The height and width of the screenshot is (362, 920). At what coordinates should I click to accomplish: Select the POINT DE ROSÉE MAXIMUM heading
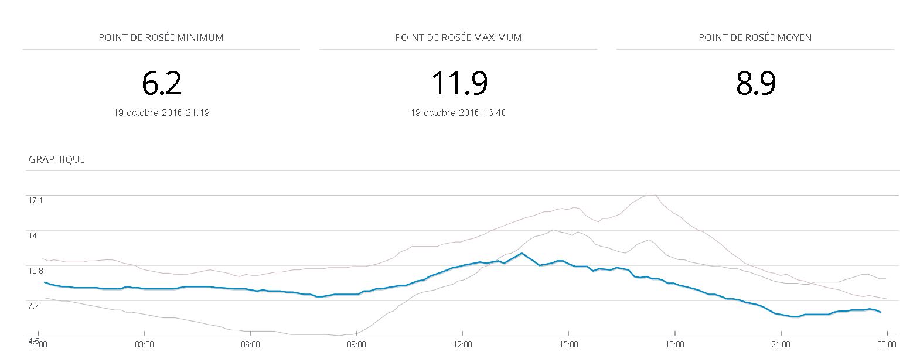point(458,37)
